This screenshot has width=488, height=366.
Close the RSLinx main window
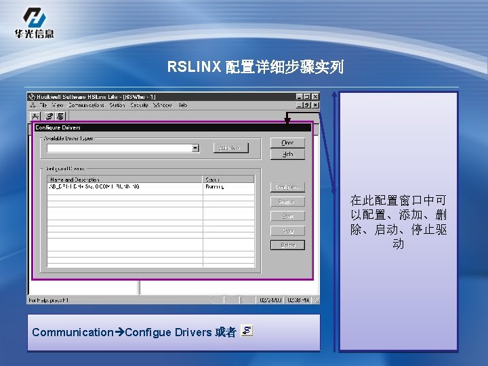click(x=315, y=96)
